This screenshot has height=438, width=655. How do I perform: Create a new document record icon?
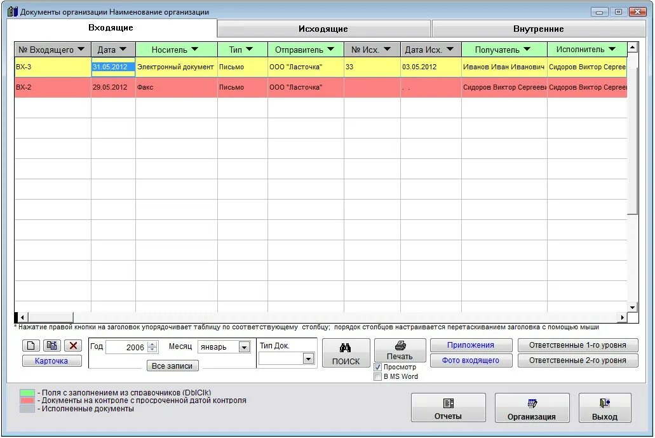(x=31, y=346)
